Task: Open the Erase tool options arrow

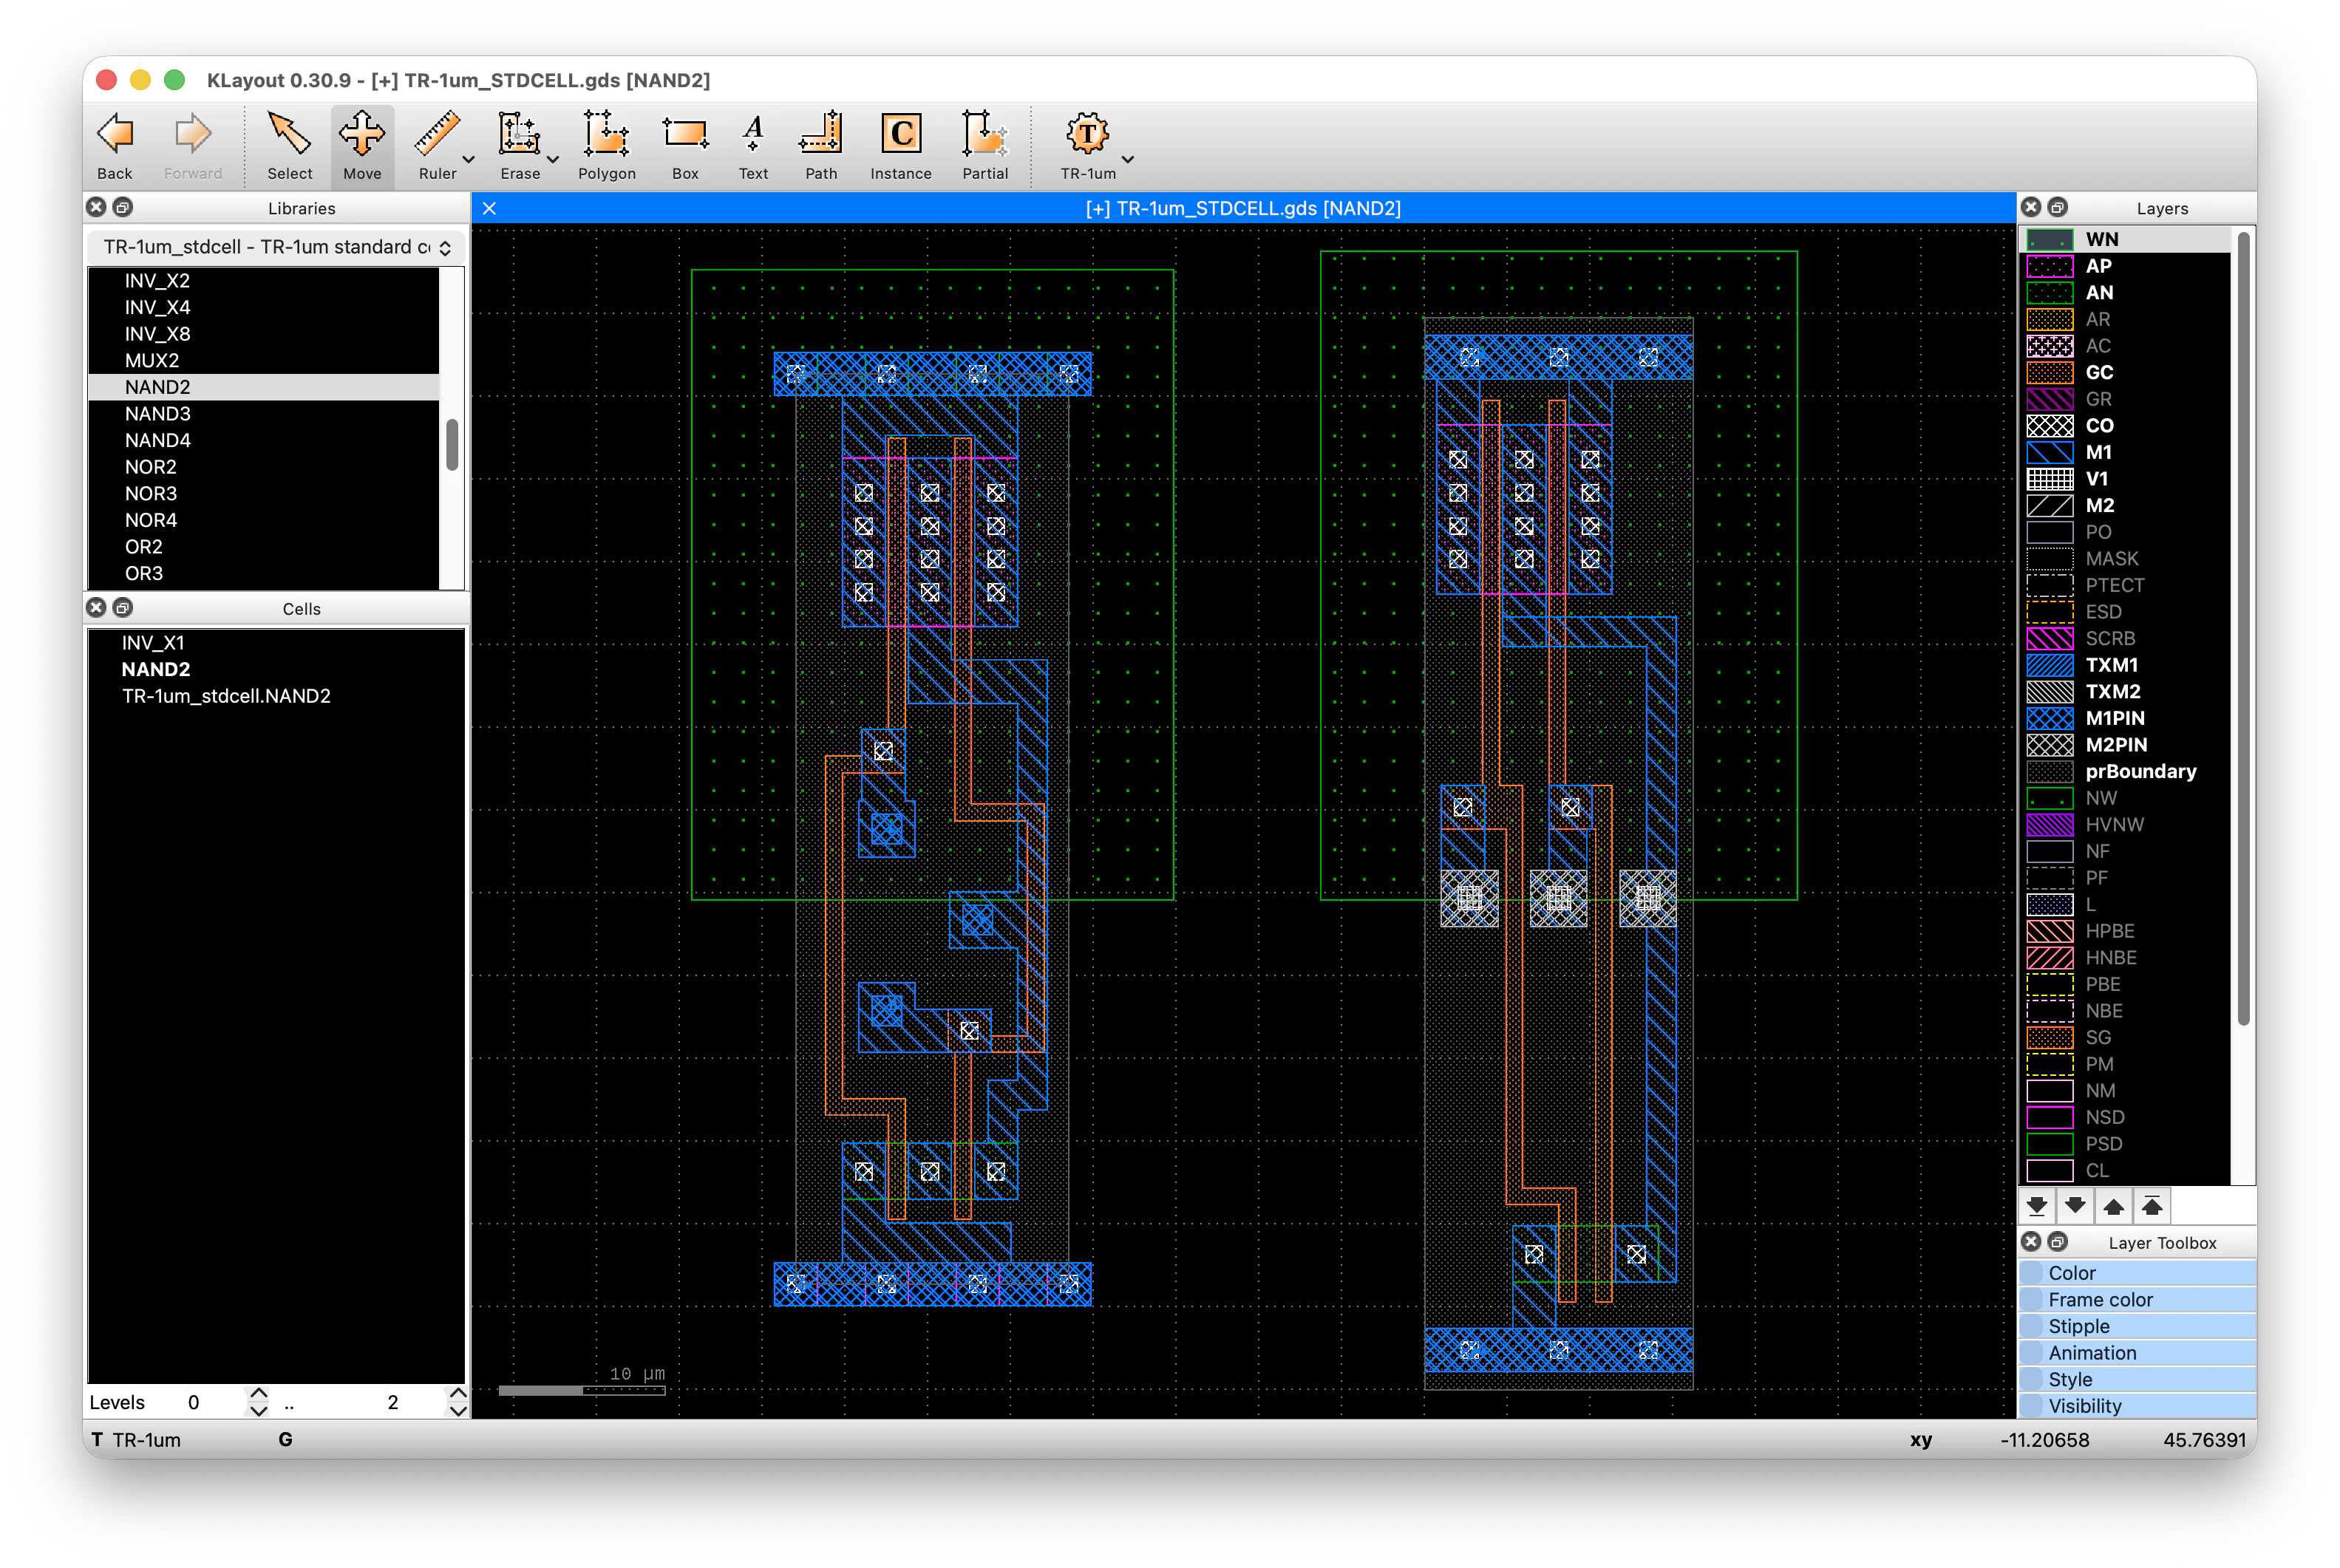Action: pos(552,159)
